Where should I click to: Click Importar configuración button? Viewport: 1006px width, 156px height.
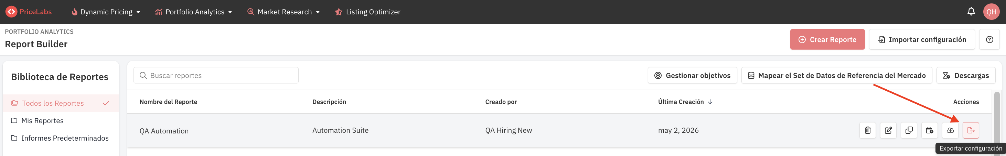(922, 40)
